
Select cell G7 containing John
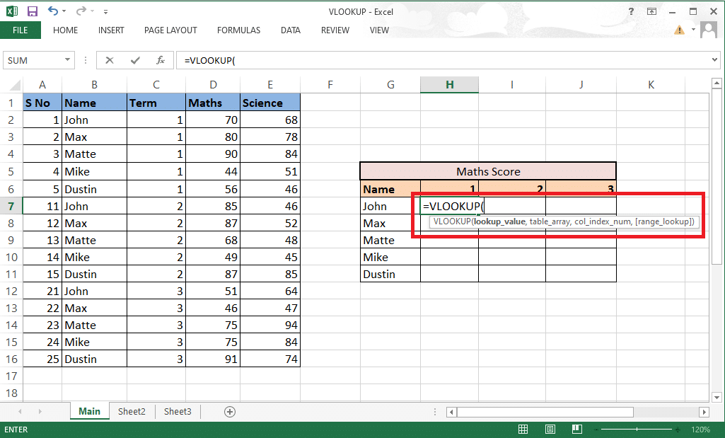[390, 207]
